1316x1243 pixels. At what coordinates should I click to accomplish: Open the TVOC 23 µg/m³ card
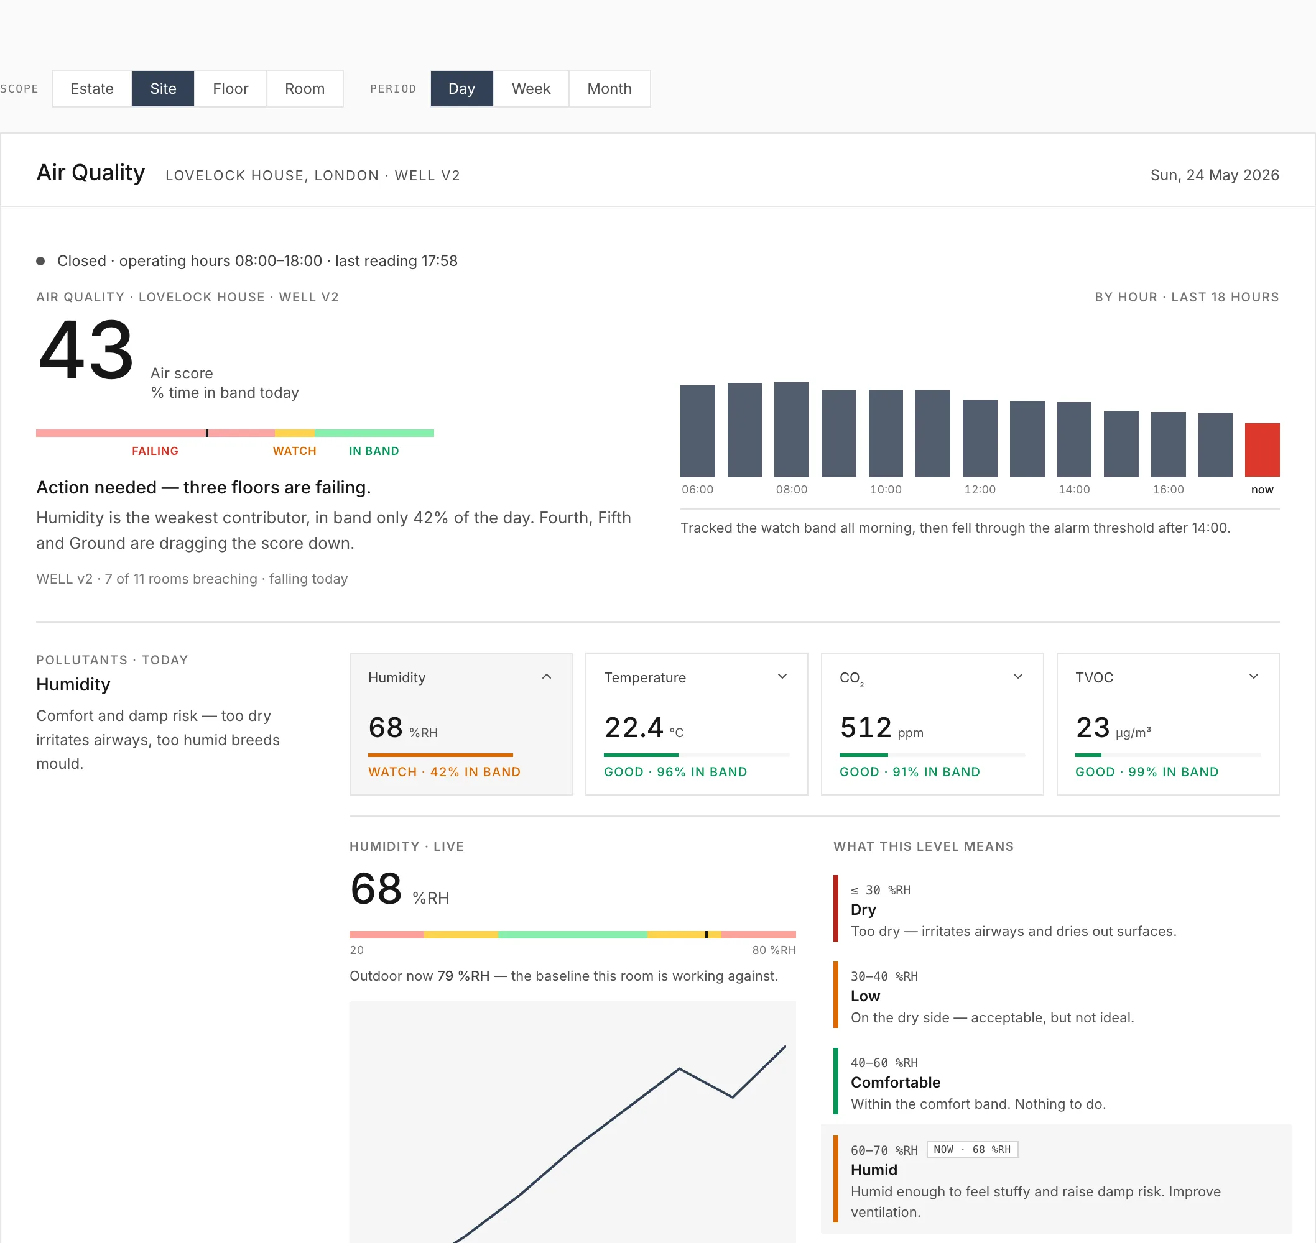pos(1167,723)
